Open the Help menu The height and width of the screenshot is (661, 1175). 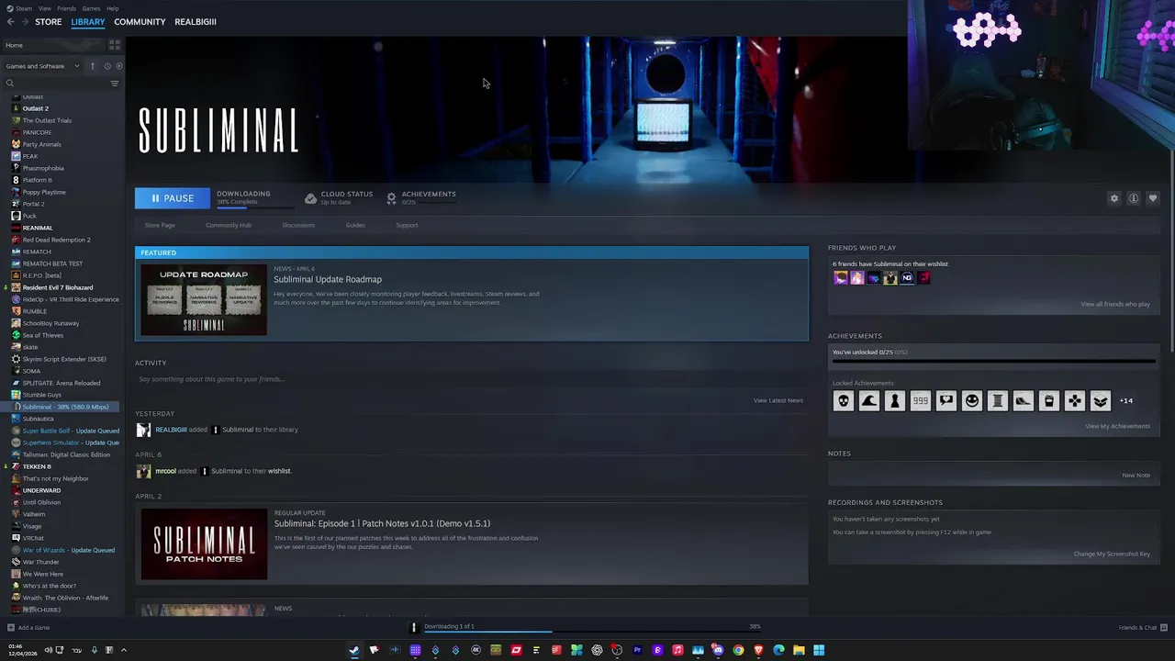112,8
